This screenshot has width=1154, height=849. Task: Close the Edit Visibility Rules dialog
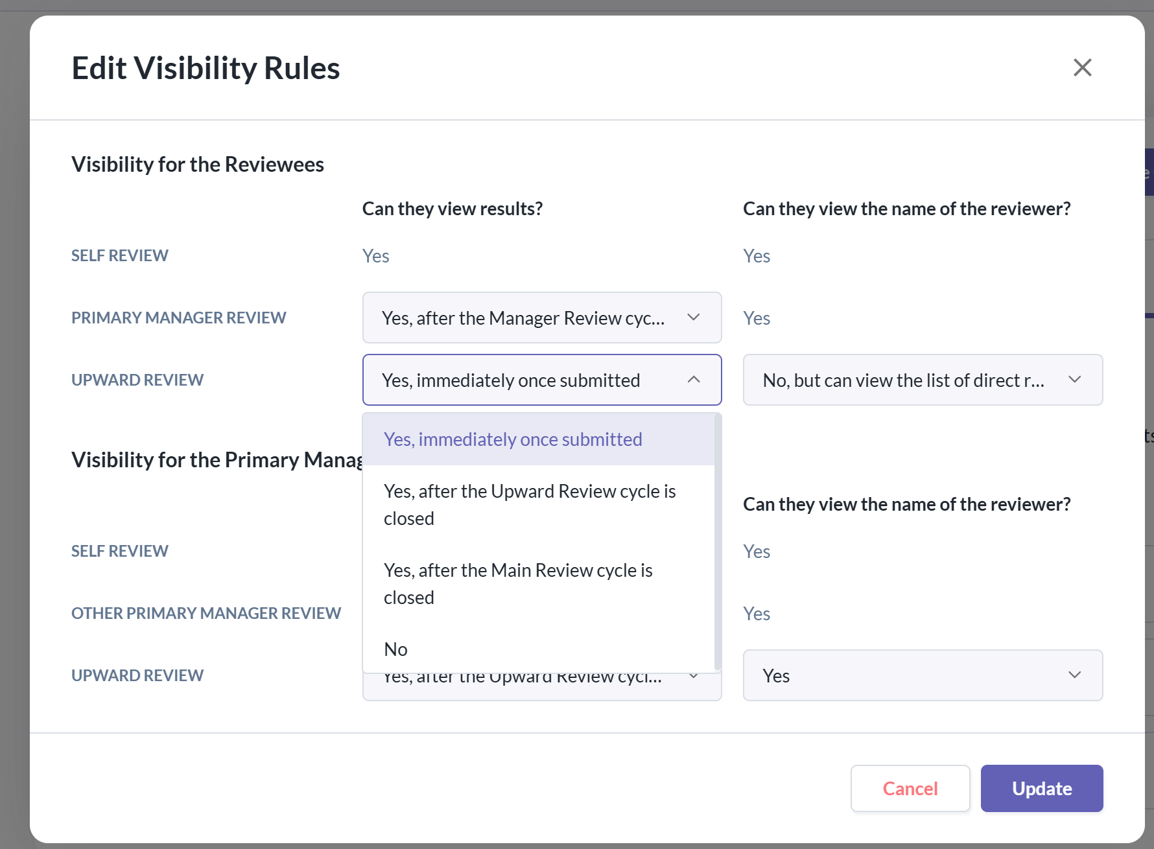coord(1082,67)
